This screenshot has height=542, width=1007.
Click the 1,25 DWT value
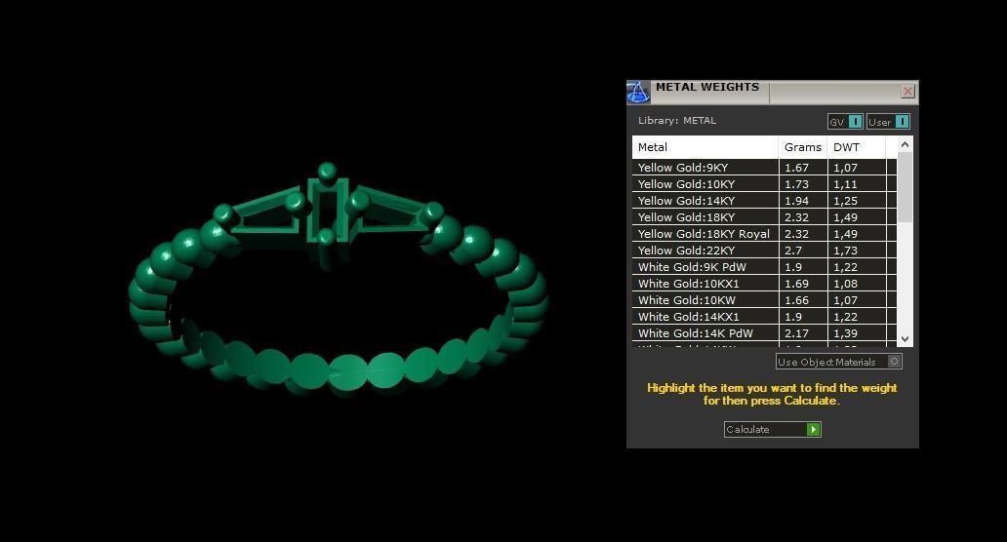tap(845, 201)
